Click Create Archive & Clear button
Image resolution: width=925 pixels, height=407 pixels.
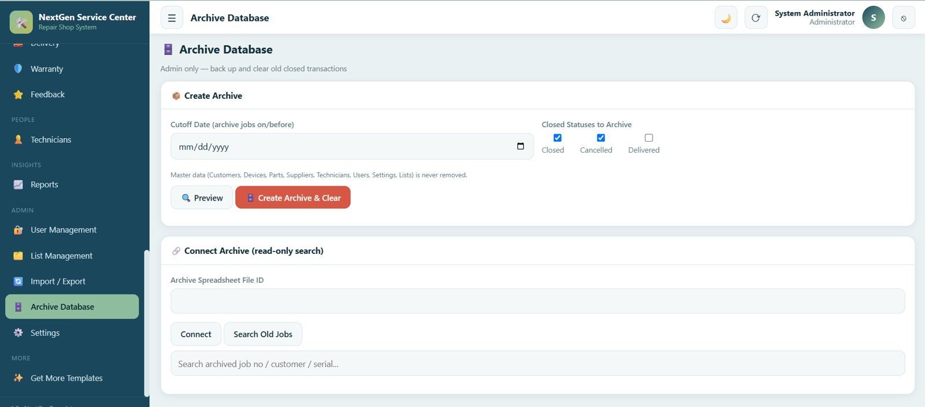(x=293, y=198)
